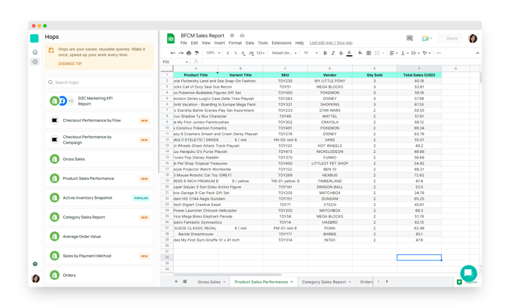Viewport: 510px width, 308px height.
Task: Open the name box cell reference dropdown
Action: coord(187,62)
